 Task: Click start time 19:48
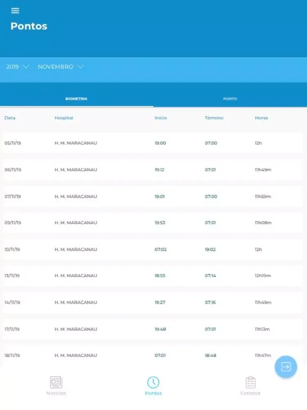click(x=160, y=329)
